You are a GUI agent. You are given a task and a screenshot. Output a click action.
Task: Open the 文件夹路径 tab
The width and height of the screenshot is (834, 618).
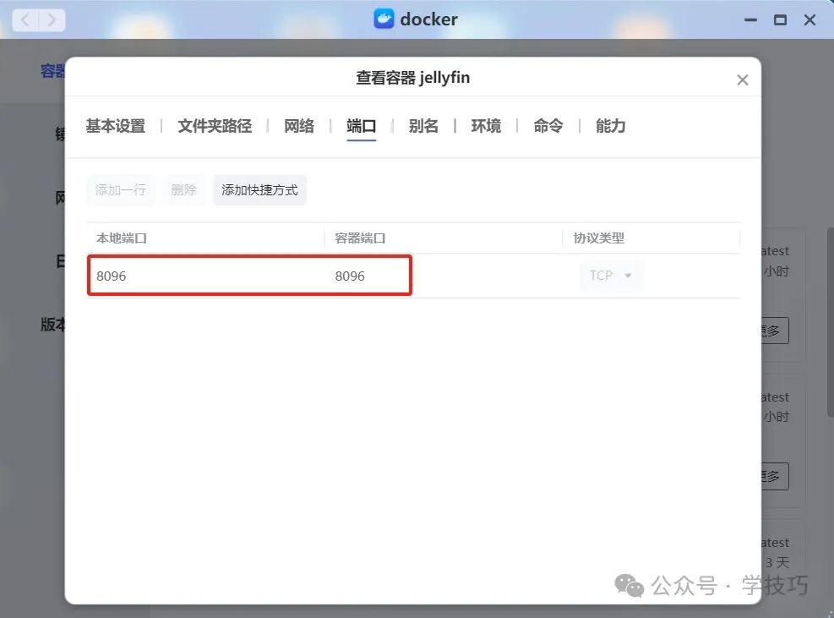tap(213, 126)
